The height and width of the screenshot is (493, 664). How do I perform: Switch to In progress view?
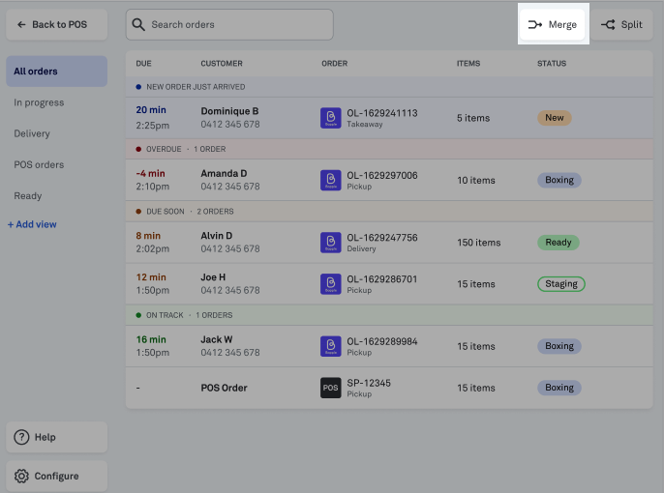[x=39, y=102]
